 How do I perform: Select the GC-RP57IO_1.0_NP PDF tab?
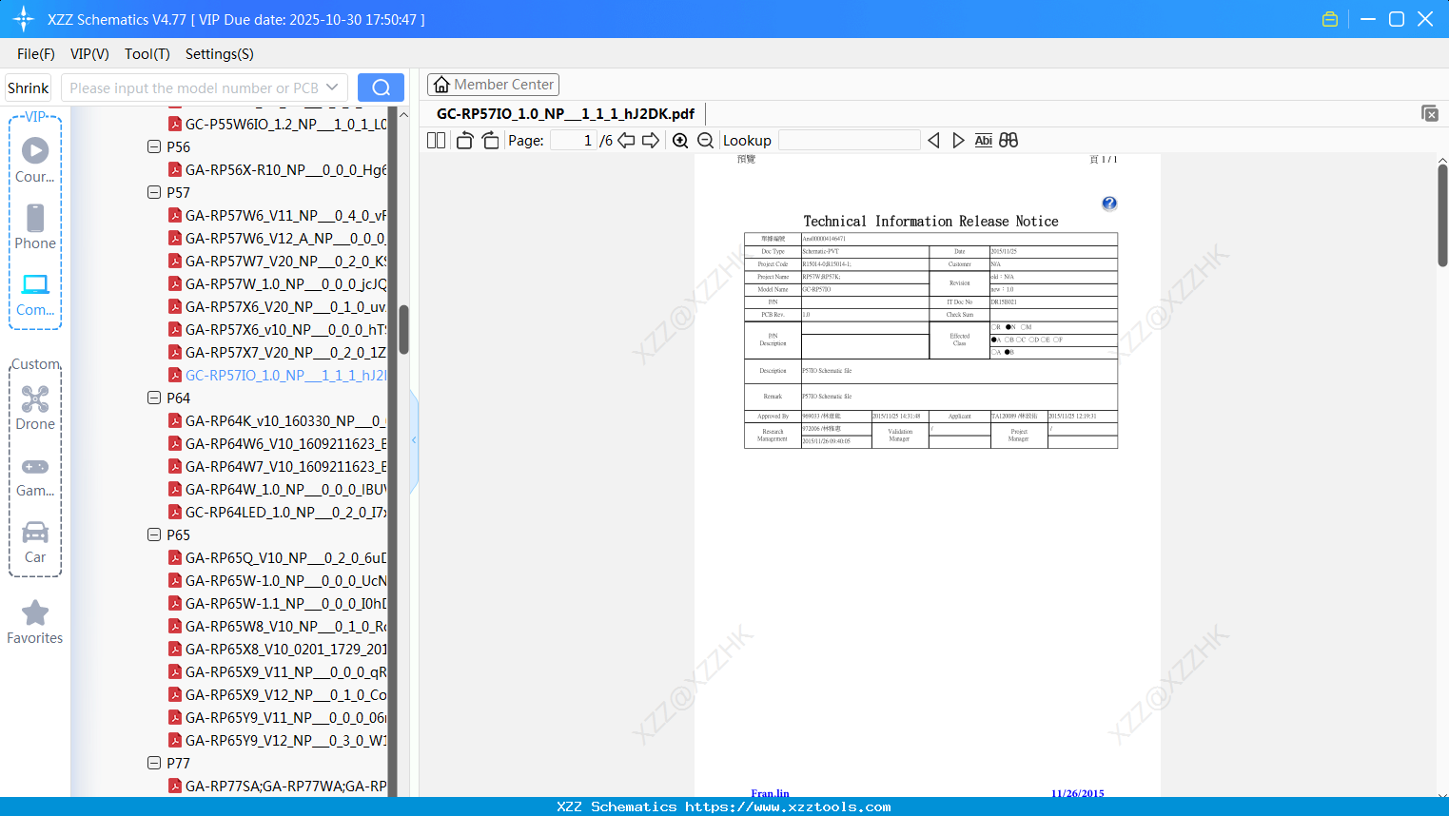(565, 113)
